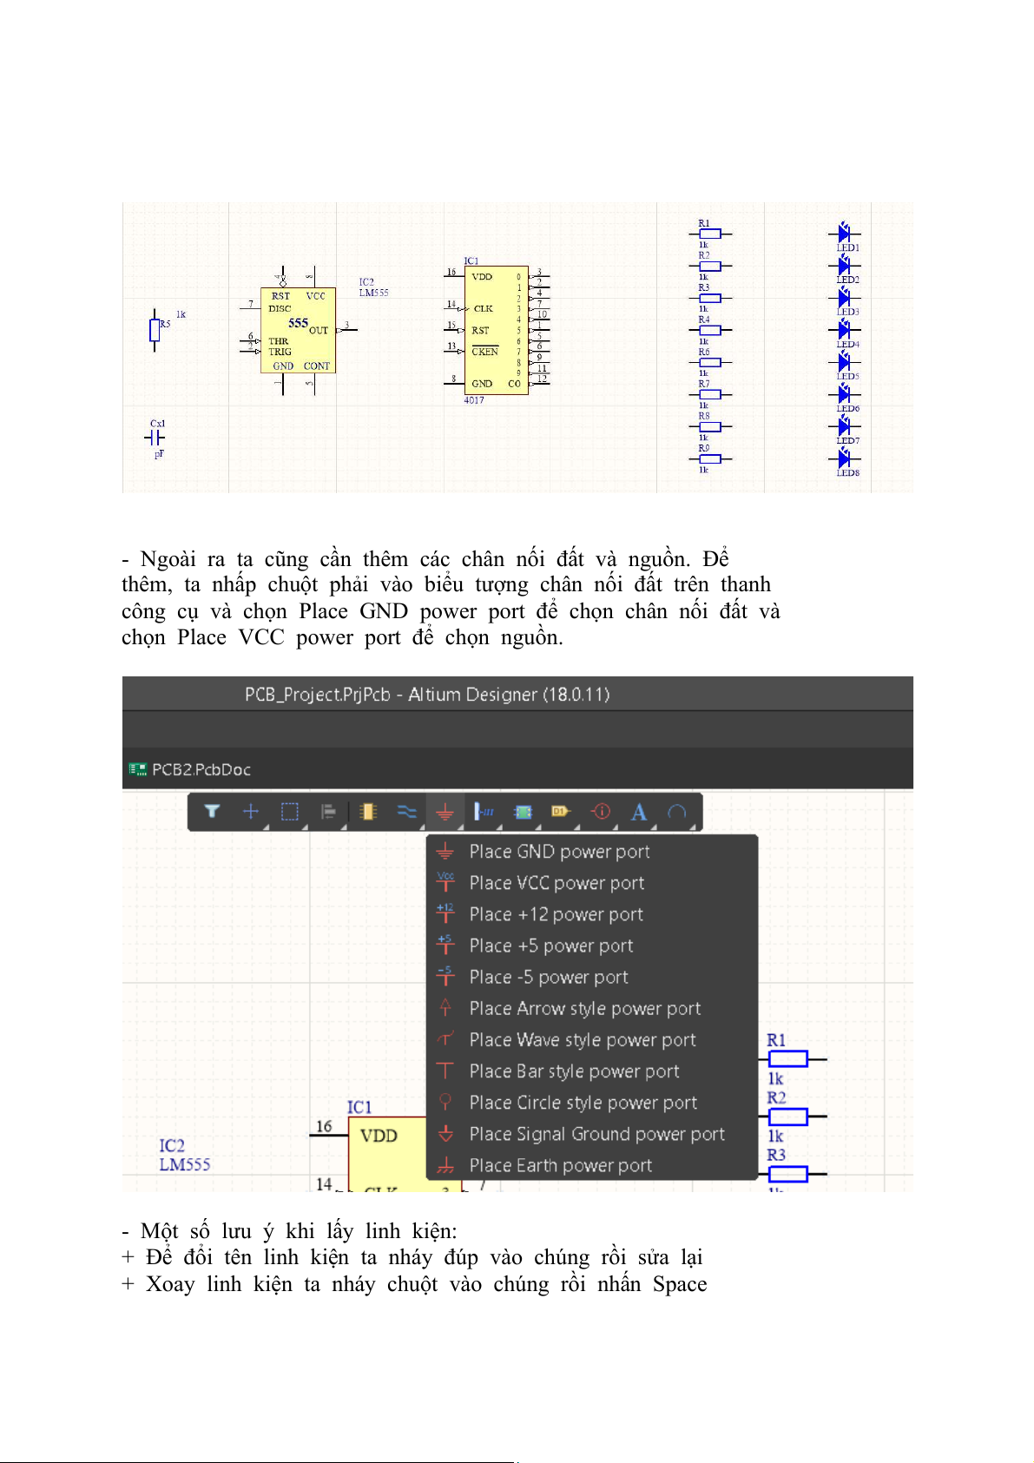Click the Place Wire icon
This screenshot has width=1034, height=1463.
pos(406,812)
